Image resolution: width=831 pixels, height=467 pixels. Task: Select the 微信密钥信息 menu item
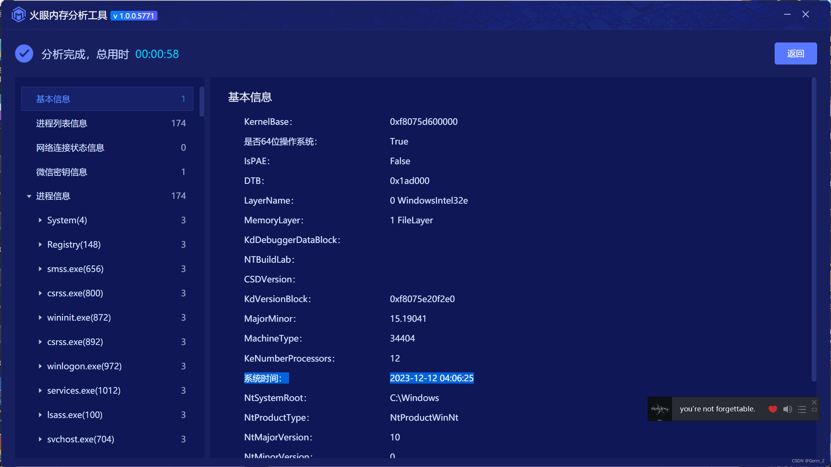(62, 172)
